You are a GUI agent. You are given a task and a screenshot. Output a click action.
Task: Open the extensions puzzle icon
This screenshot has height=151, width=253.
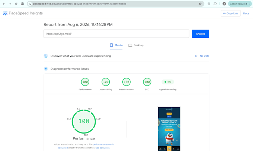215,4
